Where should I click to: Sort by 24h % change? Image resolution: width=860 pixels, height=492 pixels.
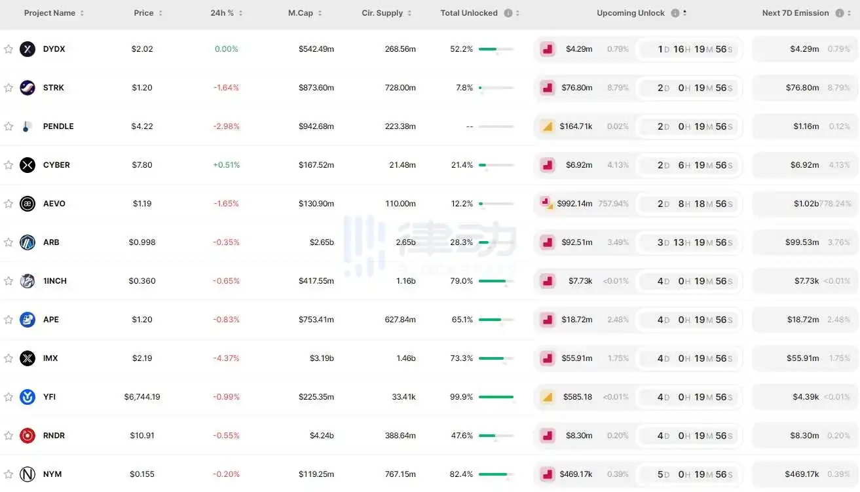(x=227, y=13)
